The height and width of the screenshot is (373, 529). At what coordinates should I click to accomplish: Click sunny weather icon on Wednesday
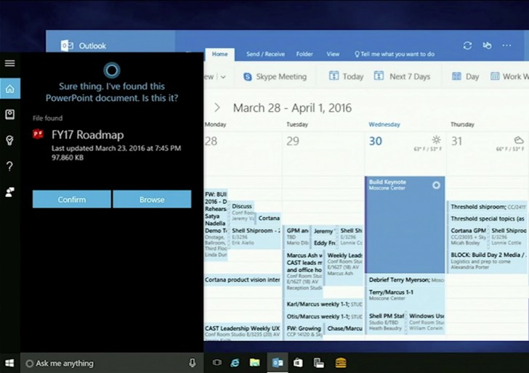pos(436,139)
